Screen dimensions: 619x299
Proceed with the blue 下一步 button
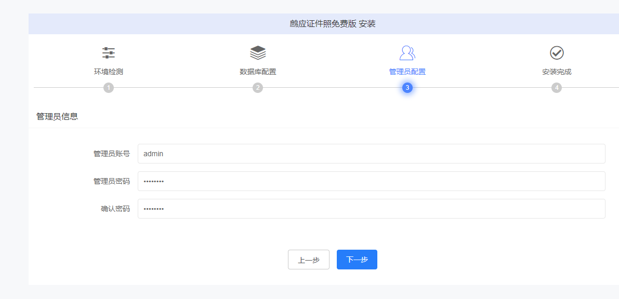click(357, 260)
